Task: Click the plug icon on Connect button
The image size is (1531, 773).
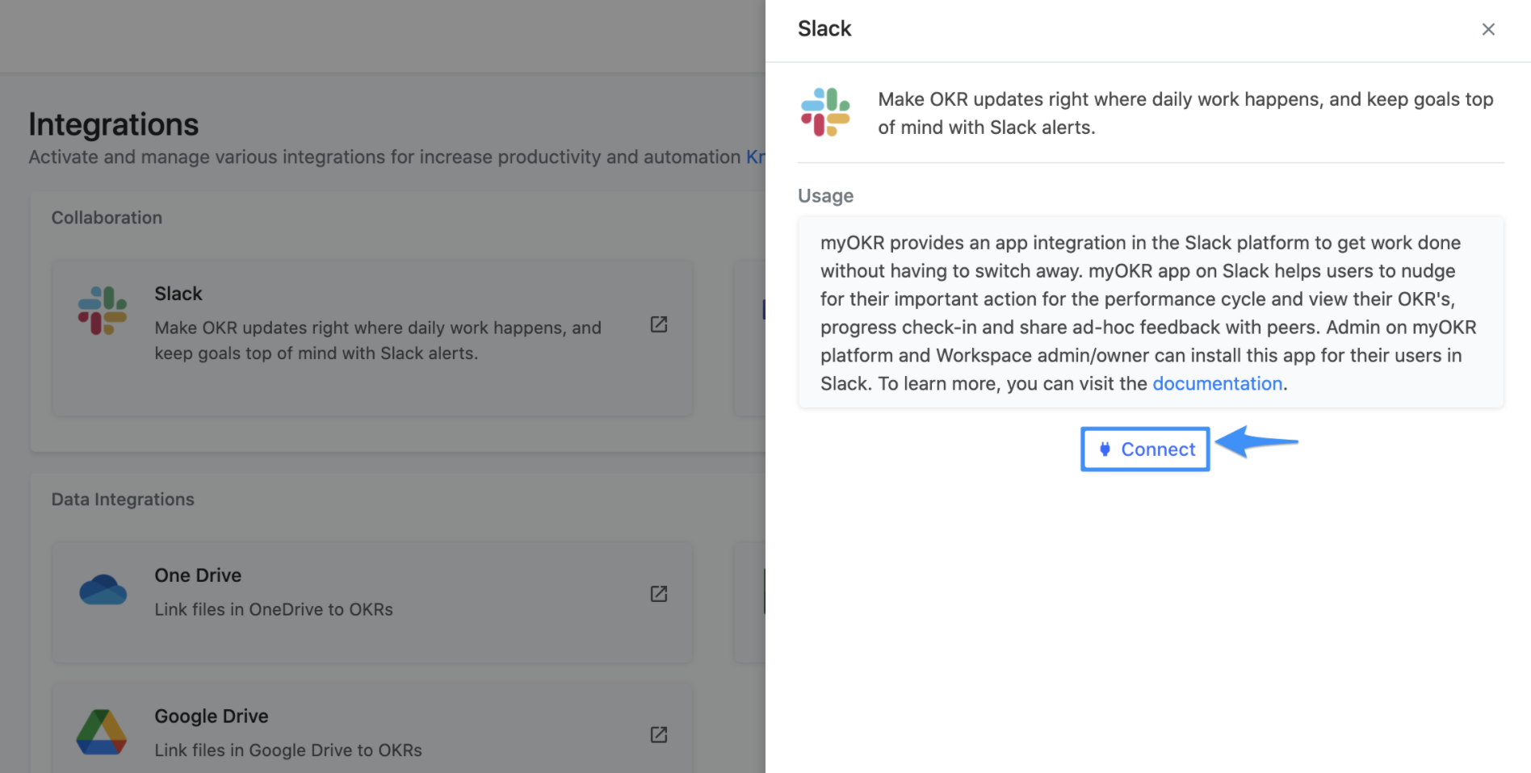Action: click(x=1105, y=449)
